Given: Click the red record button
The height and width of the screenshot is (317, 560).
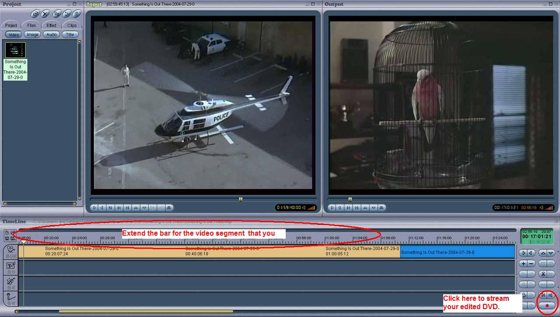Looking at the screenshot, I should [547, 305].
